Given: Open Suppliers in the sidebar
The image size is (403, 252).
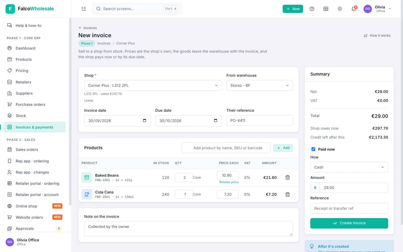Looking at the screenshot, I should point(35,93).
